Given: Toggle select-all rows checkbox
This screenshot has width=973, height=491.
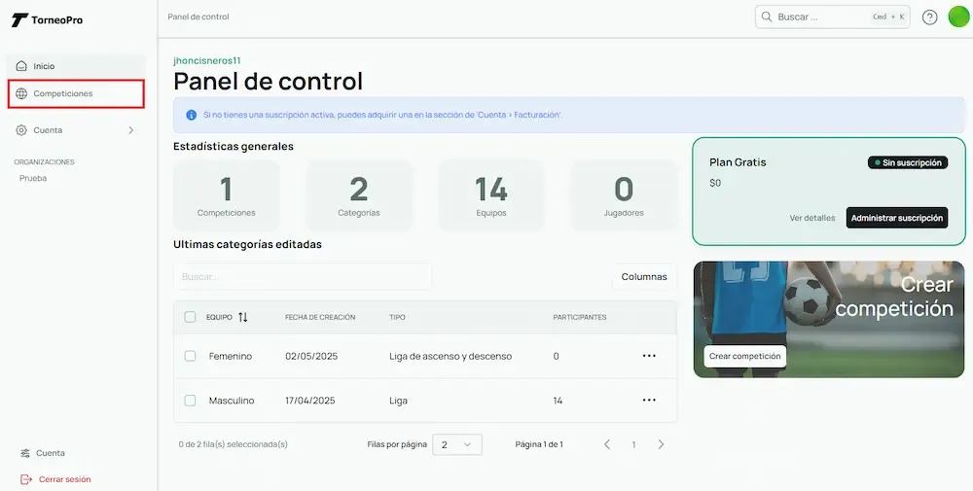Looking at the screenshot, I should pos(190,317).
